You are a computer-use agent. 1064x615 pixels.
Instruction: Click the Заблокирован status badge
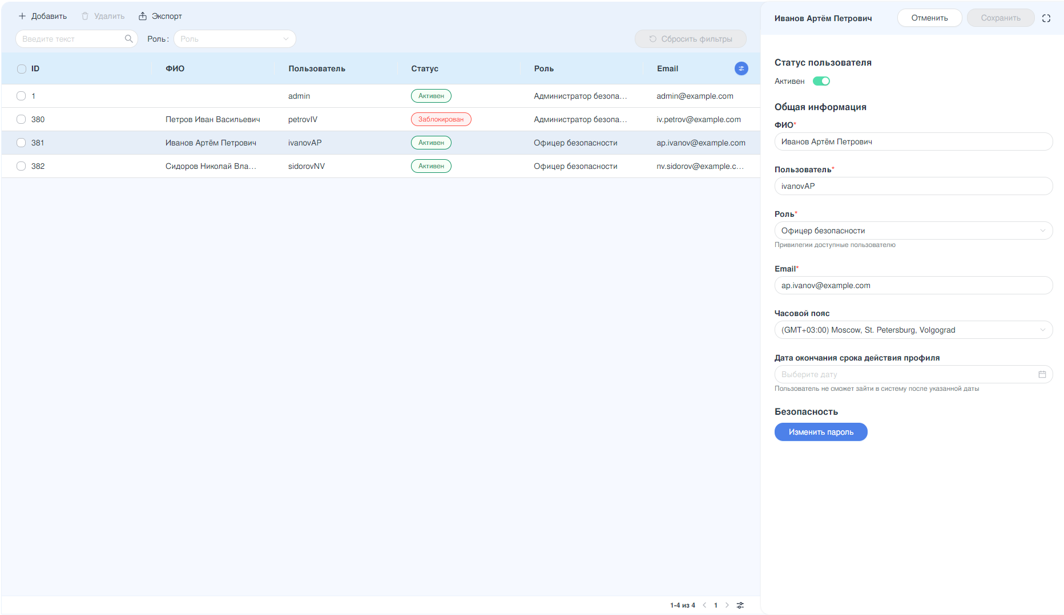coord(441,119)
